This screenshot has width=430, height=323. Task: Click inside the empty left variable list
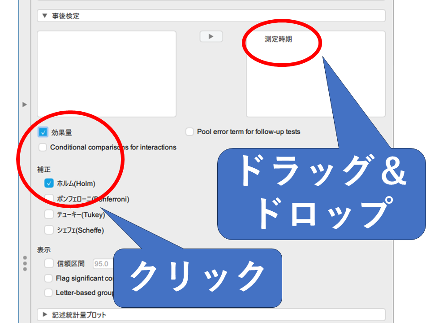tap(107, 74)
